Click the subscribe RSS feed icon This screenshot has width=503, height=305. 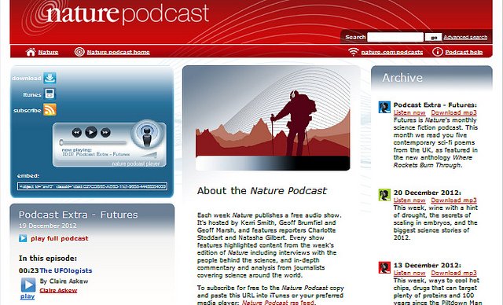pos(50,110)
